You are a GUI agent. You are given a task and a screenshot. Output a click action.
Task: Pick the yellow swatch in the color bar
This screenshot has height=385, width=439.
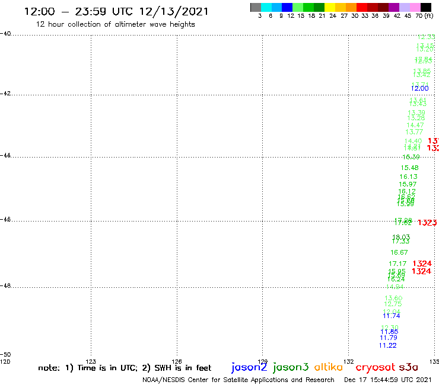pyautogui.click(x=330, y=7)
